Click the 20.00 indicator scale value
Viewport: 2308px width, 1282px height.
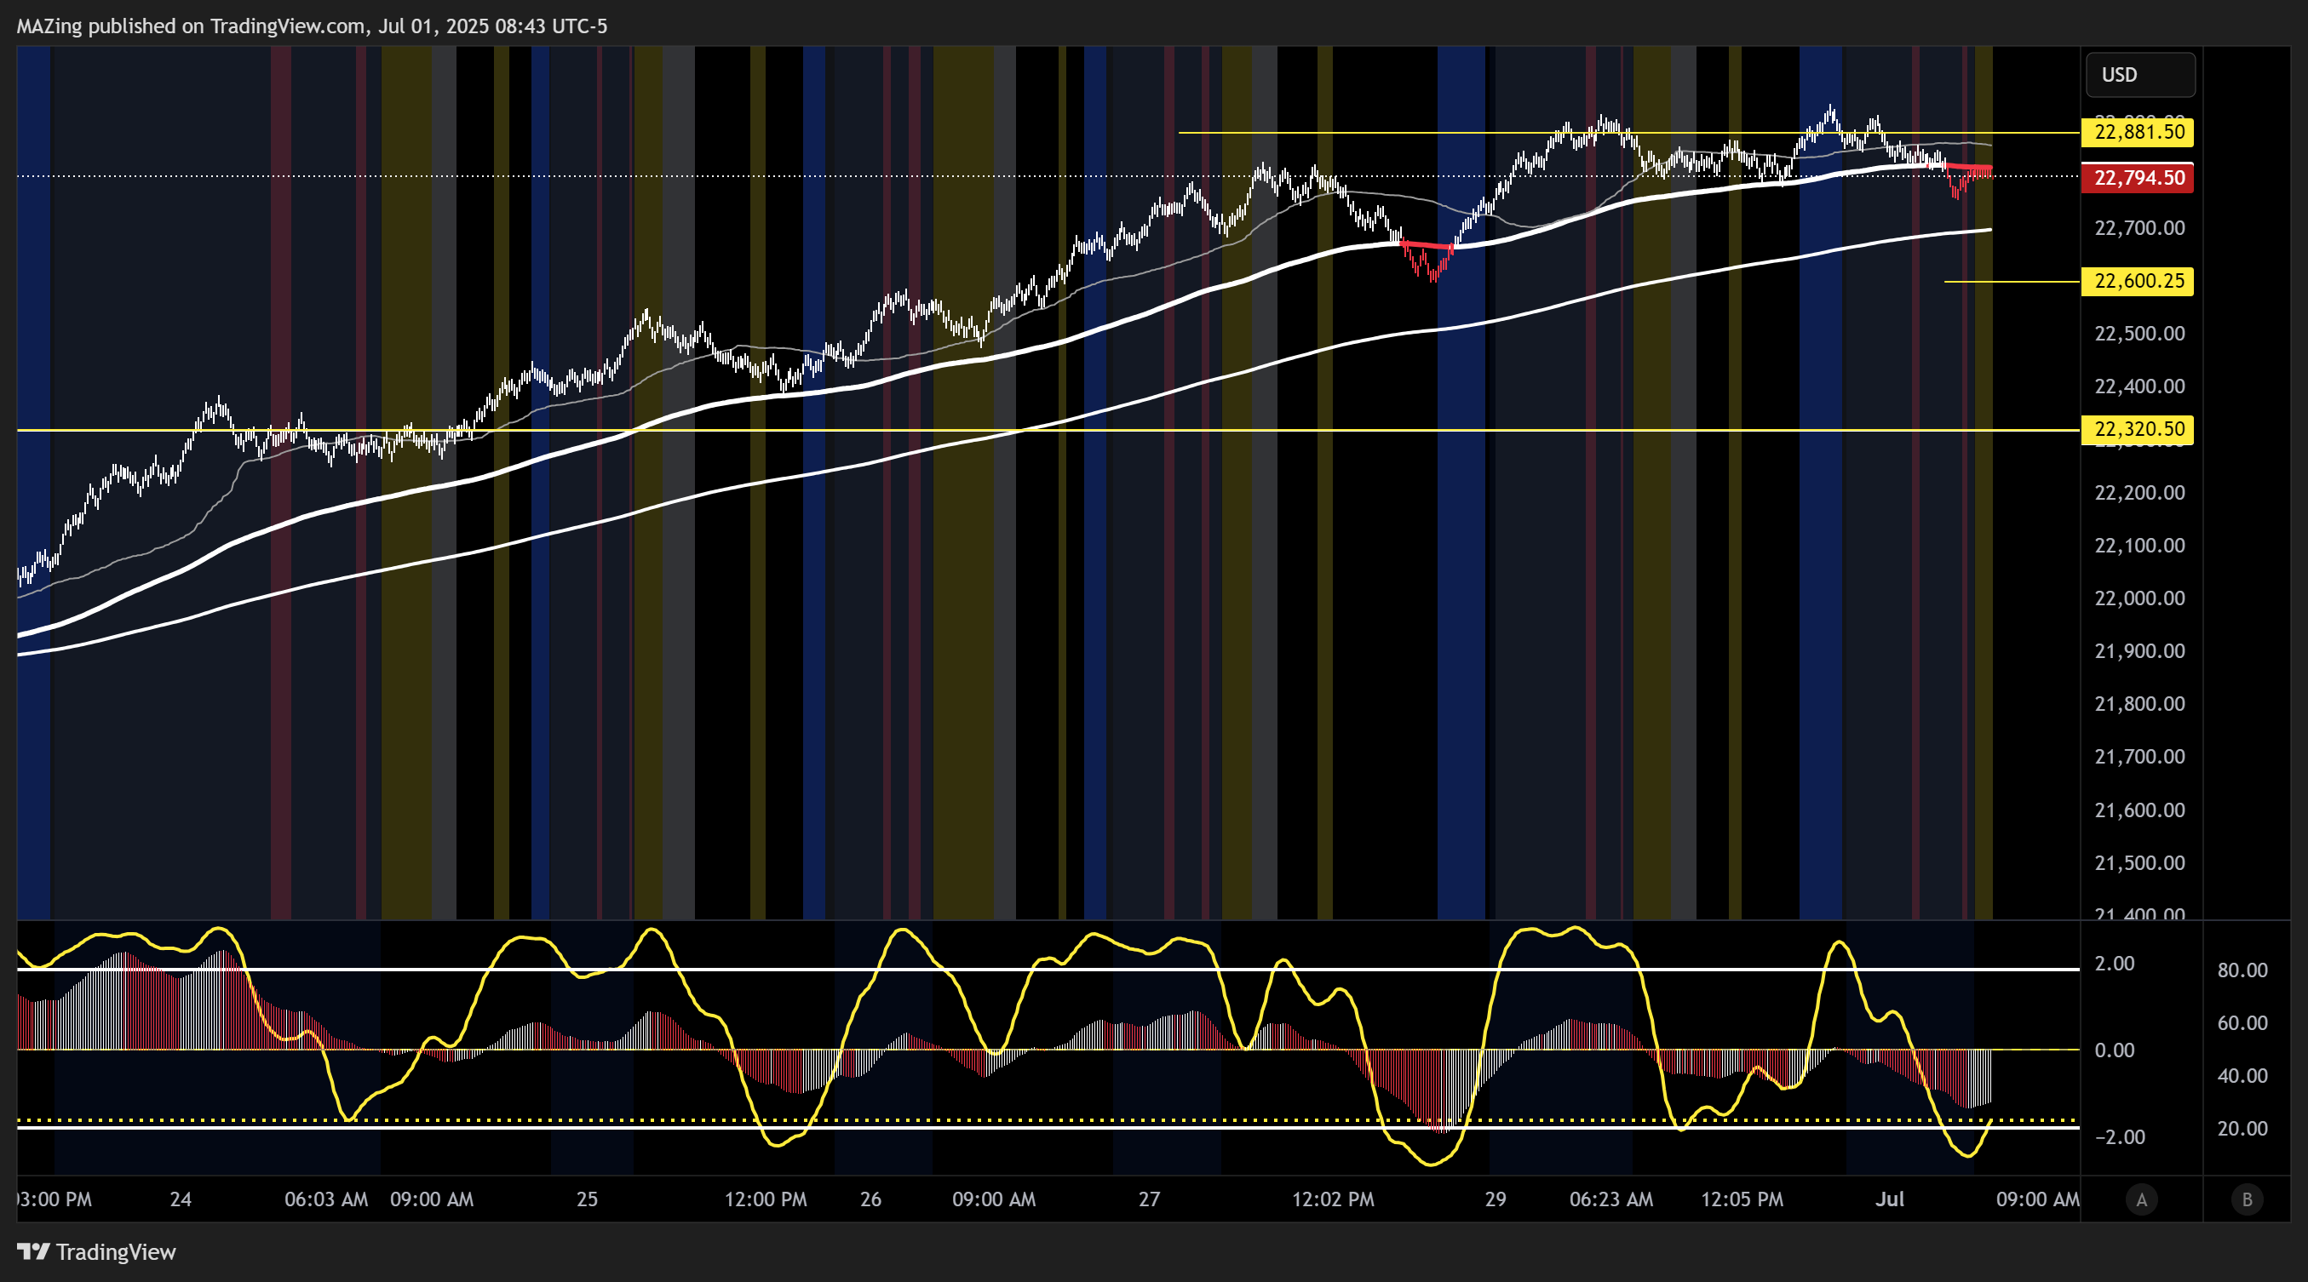click(2242, 1129)
